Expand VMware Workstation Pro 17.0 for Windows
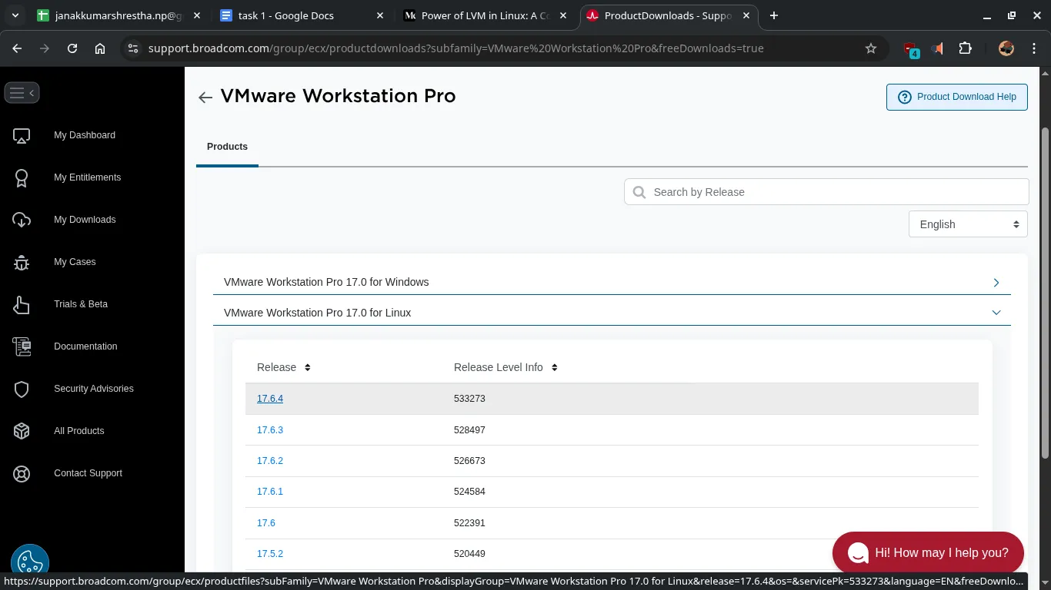Image resolution: width=1051 pixels, height=590 pixels. [996, 283]
